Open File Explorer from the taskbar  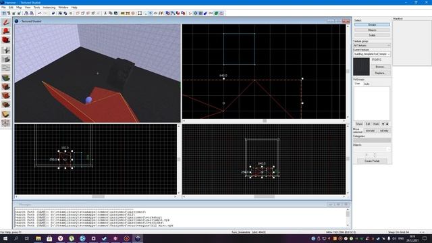38,238
